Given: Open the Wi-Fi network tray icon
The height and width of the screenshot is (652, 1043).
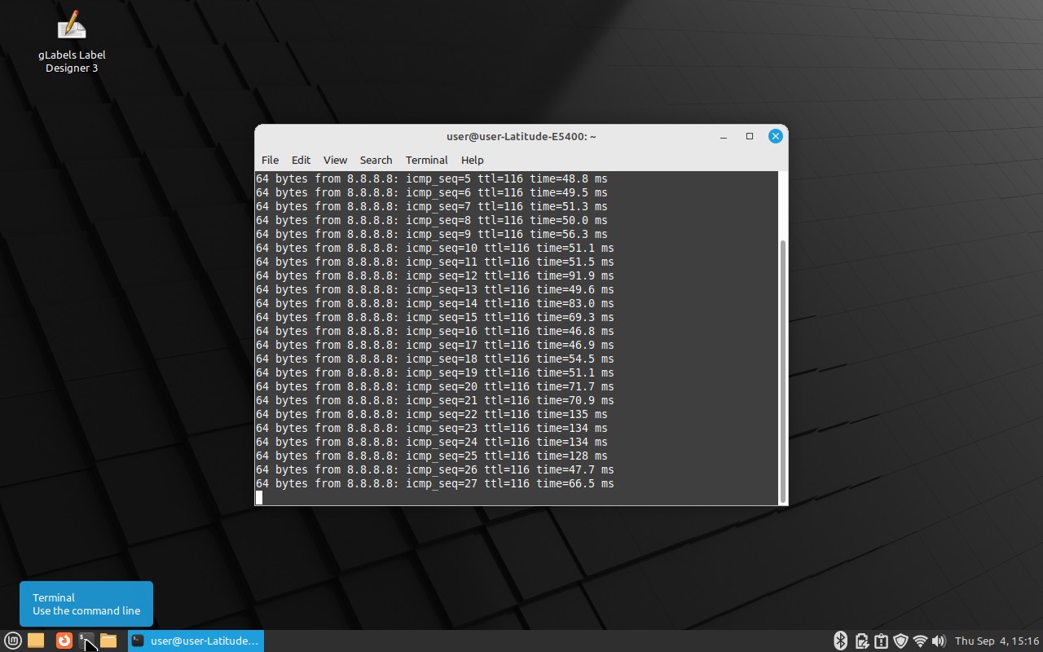Looking at the screenshot, I should point(920,641).
